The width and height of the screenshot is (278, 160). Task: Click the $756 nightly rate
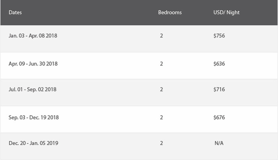pos(219,36)
